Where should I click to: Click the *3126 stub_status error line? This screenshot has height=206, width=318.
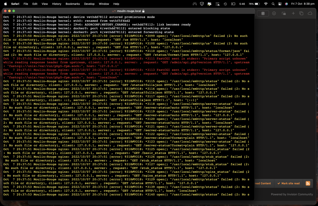126,159
